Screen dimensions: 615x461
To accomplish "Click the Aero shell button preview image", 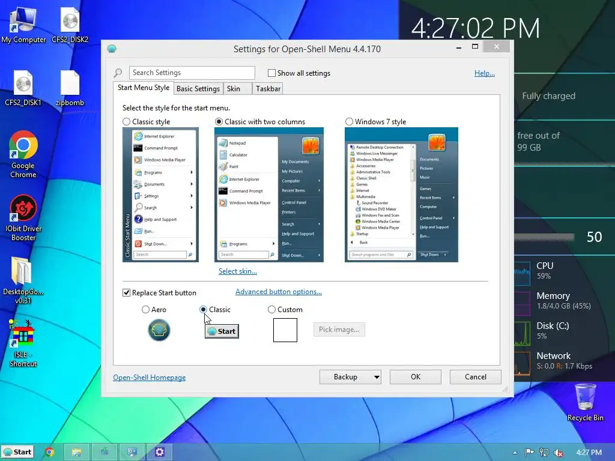I will pyautogui.click(x=159, y=330).
